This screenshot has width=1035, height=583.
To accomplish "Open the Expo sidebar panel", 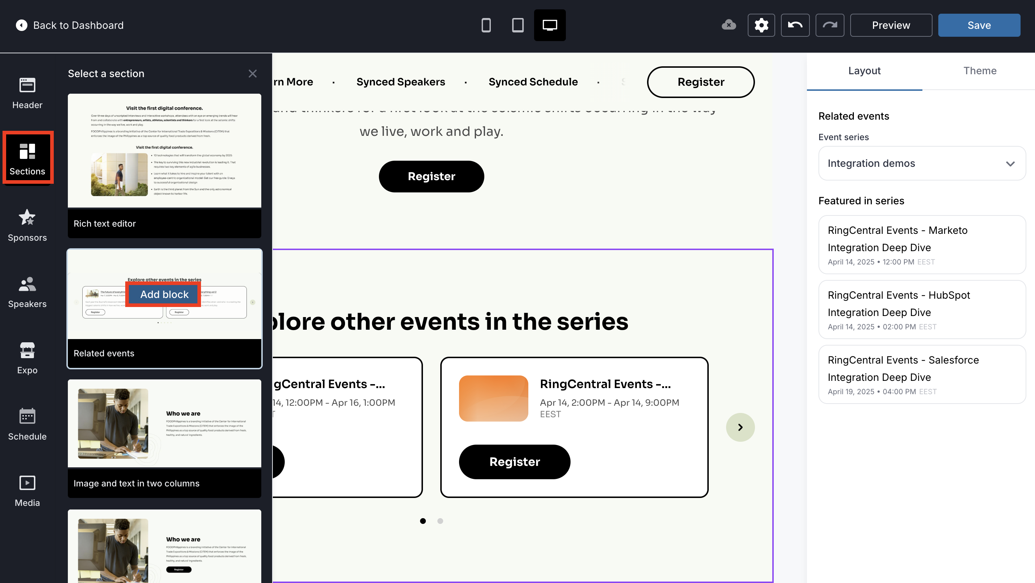I will point(27,358).
